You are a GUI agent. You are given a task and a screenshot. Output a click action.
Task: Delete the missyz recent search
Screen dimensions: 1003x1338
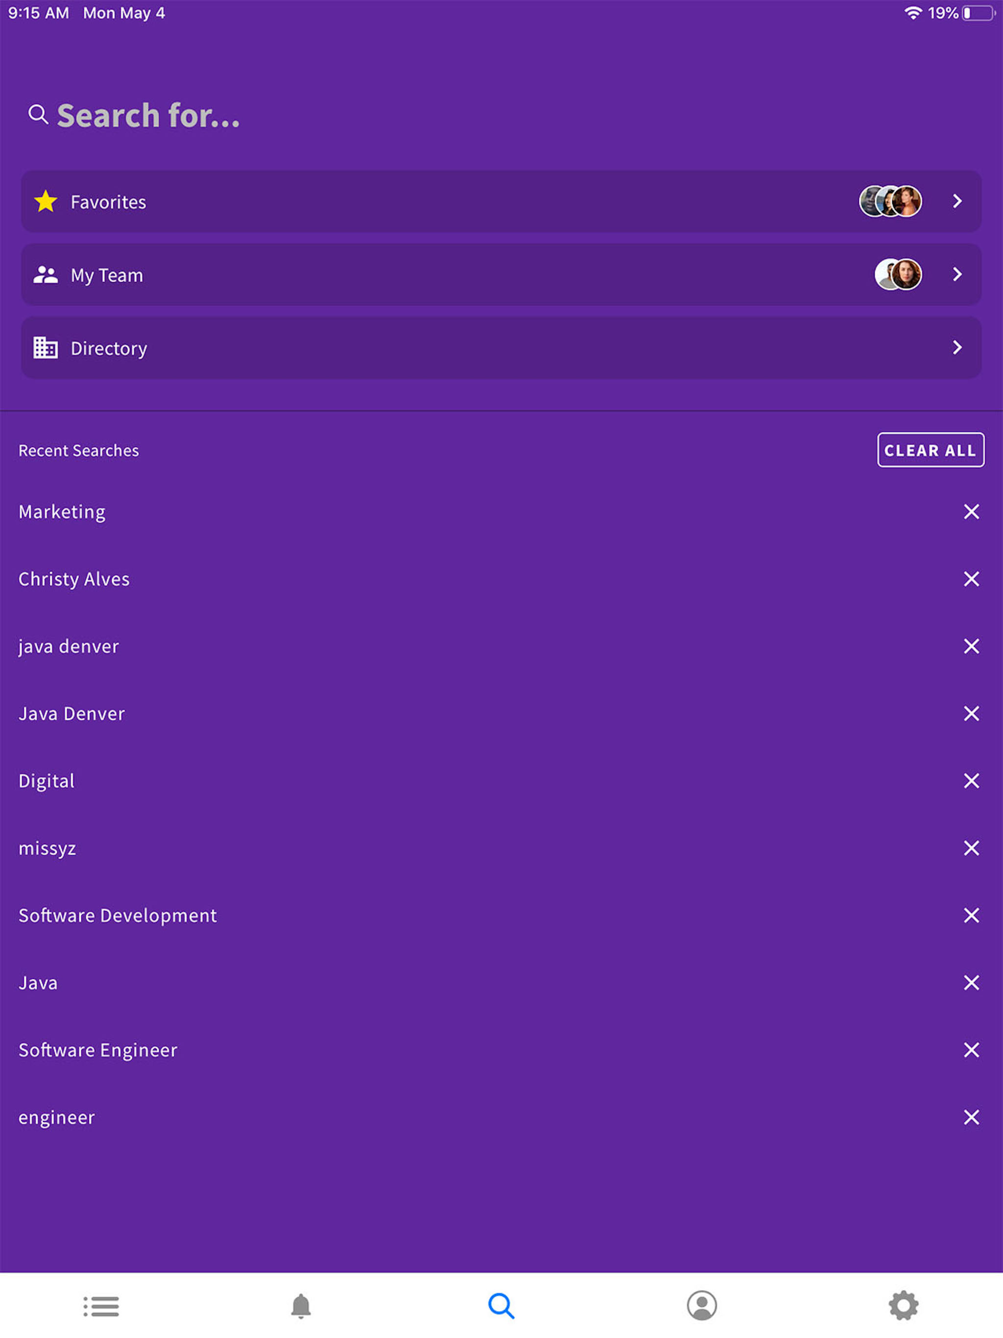(x=971, y=848)
